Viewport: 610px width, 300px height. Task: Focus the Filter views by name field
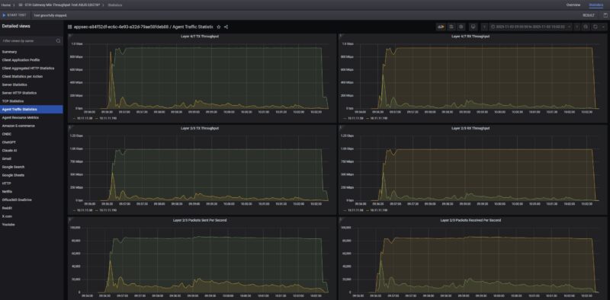pyautogui.click(x=31, y=41)
